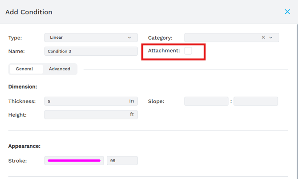This screenshot has height=179, width=298.
Task: Close the Add Condition dialog
Action: pyautogui.click(x=287, y=12)
